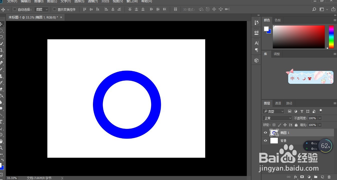
Task: Filter layers by type layer icon
Action: pyautogui.click(x=302, y=111)
